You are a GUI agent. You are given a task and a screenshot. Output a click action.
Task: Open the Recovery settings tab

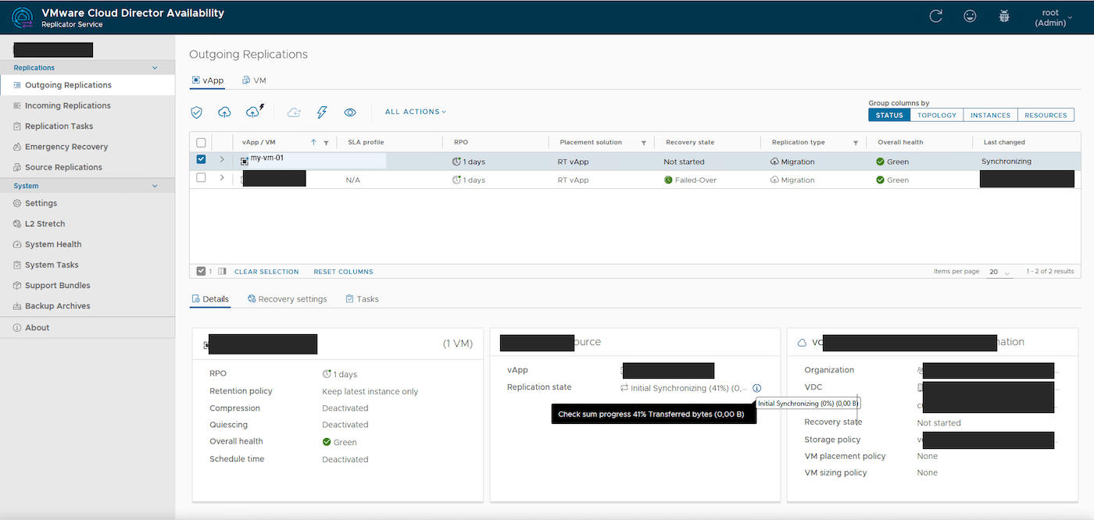pos(287,299)
